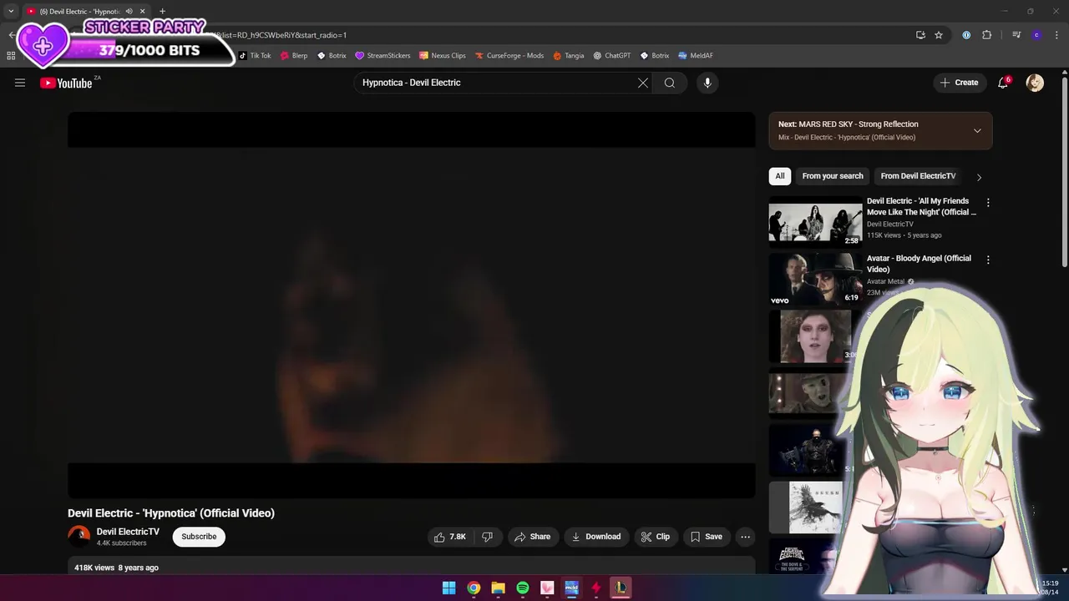Open the CurseForge - Mods bookmark
Screen dimensions: 1069x601
point(509,56)
